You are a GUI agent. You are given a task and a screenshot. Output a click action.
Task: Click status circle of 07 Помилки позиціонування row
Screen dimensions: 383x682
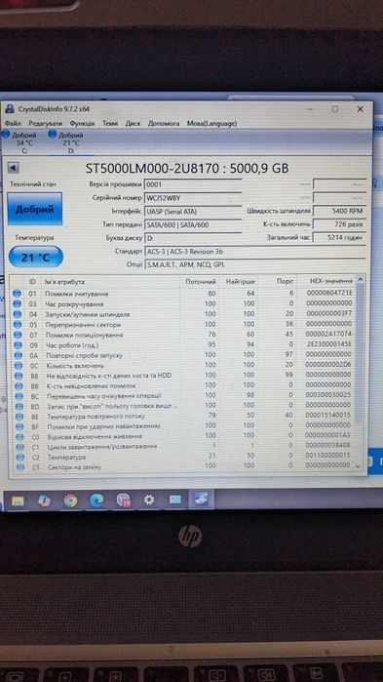pos(17,335)
